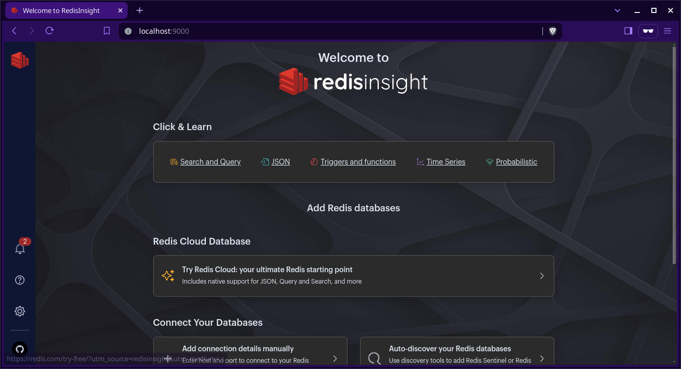Open Settings via the gear icon
The width and height of the screenshot is (681, 369).
[x=20, y=311]
